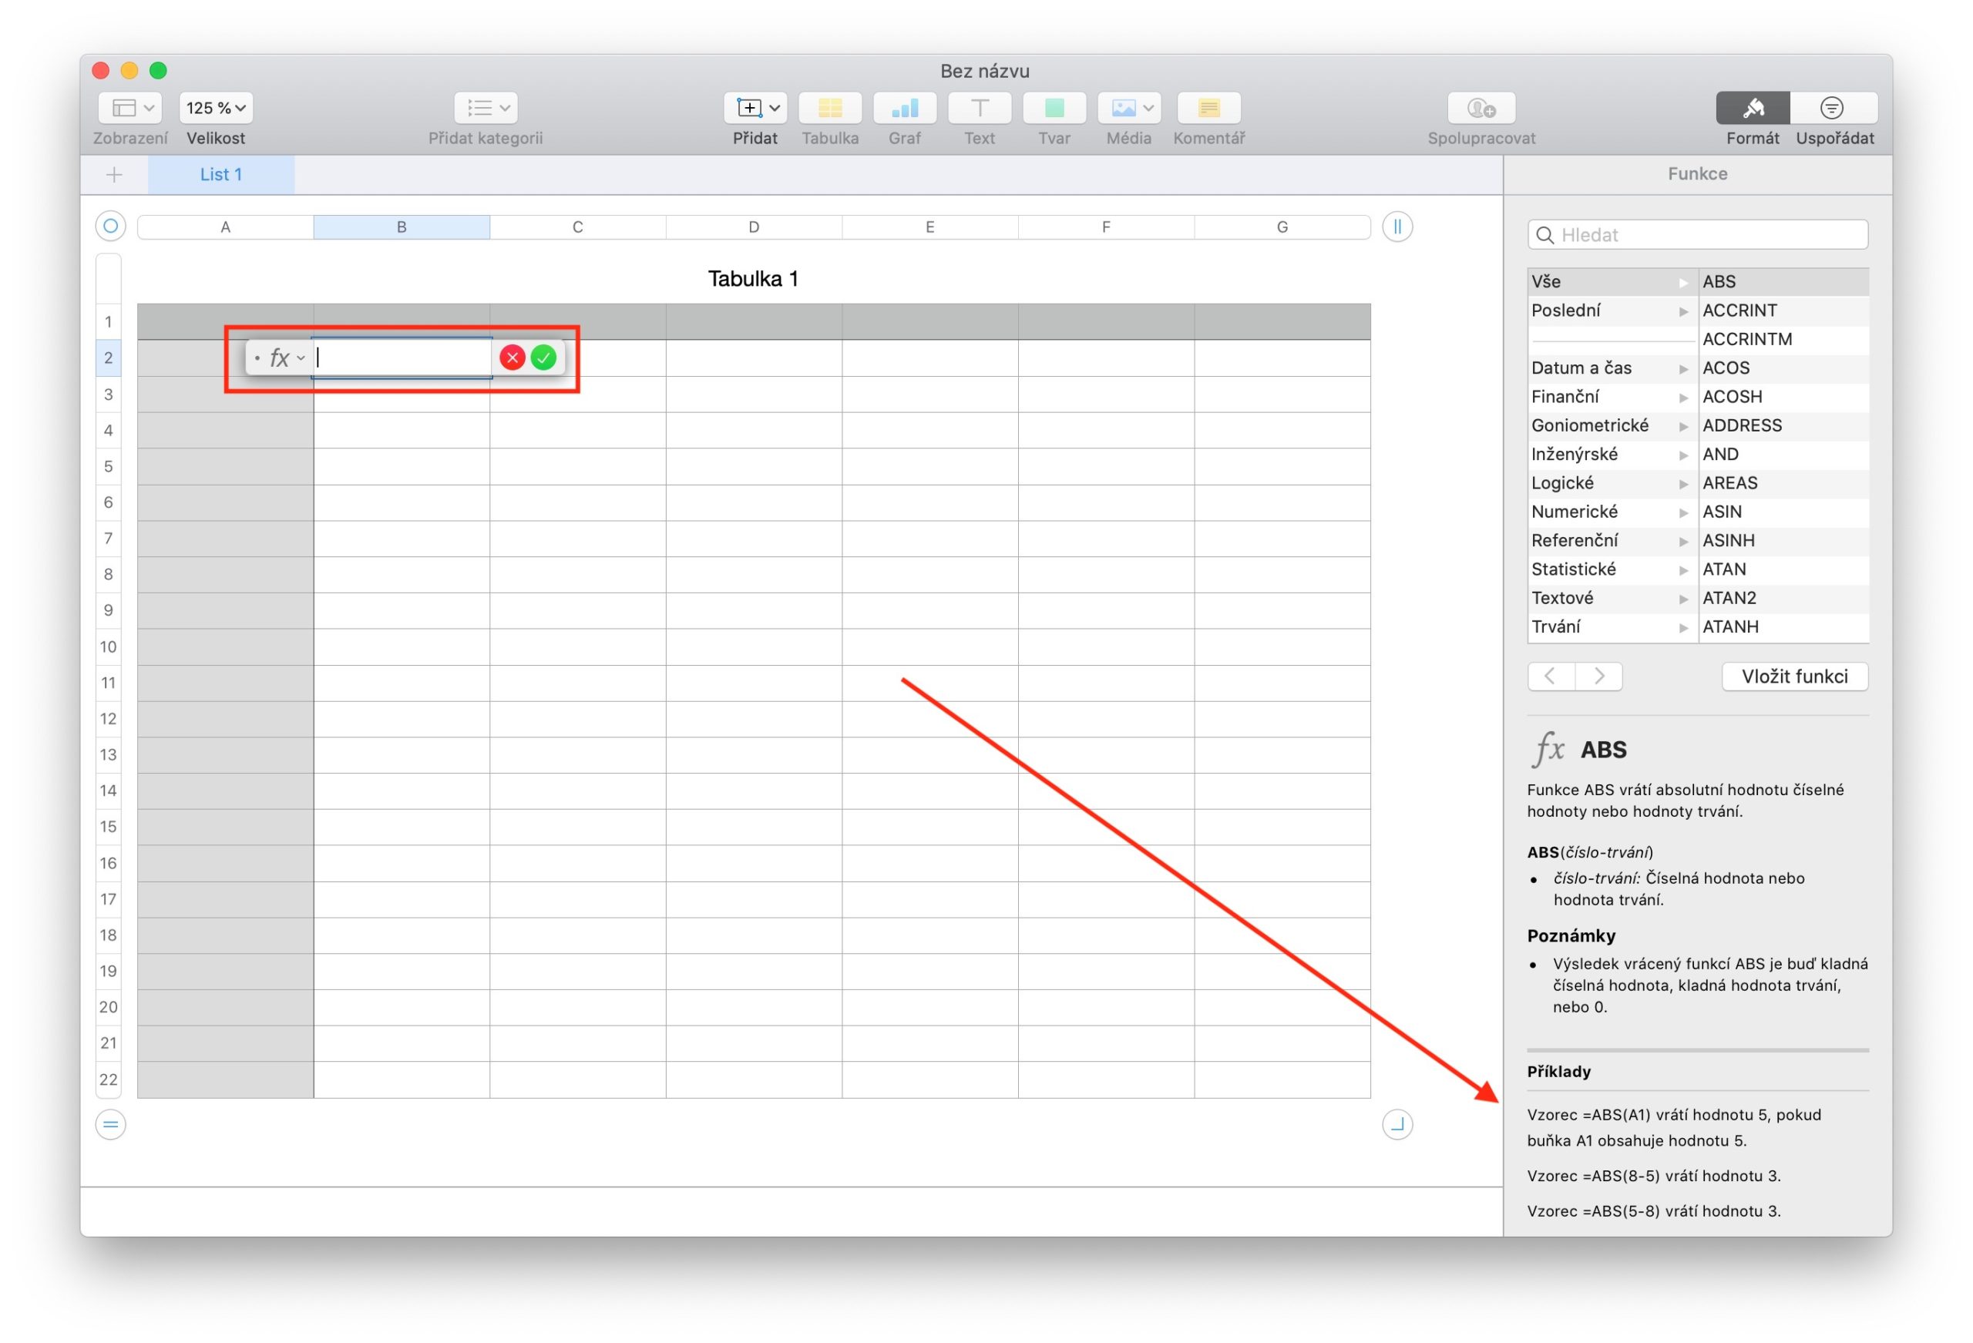This screenshot has width=1973, height=1343.
Task: Select the ATAN function
Action: 1783,569
